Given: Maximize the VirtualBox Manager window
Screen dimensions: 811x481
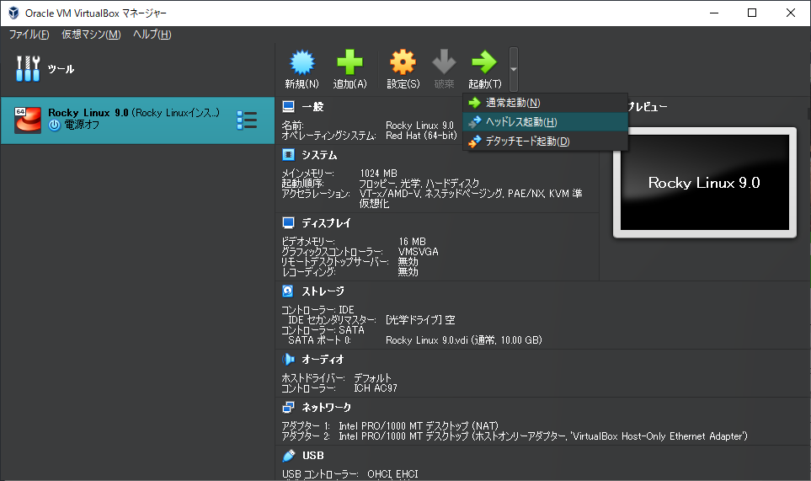Looking at the screenshot, I should pyautogui.click(x=752, y=13).
